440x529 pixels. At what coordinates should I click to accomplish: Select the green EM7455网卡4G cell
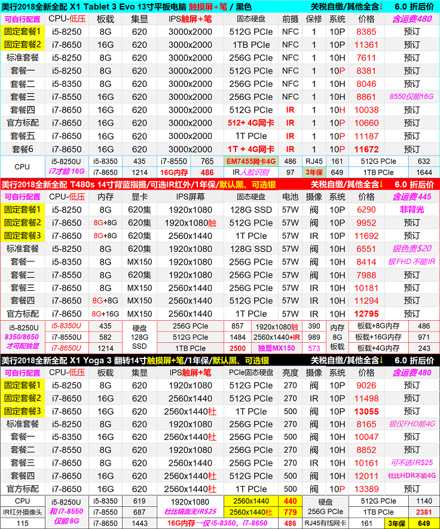point(250,162)
